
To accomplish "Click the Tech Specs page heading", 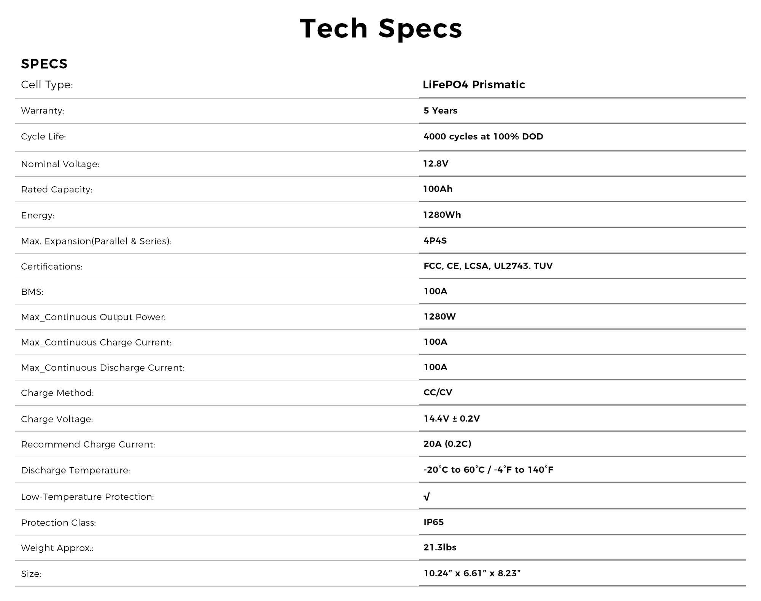I will pyautogui.click(x=381, y=29).
